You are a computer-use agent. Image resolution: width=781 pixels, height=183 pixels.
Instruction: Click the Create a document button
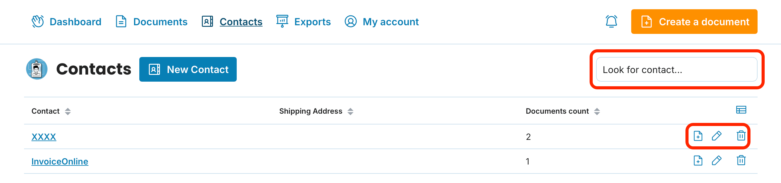(694, 22)
